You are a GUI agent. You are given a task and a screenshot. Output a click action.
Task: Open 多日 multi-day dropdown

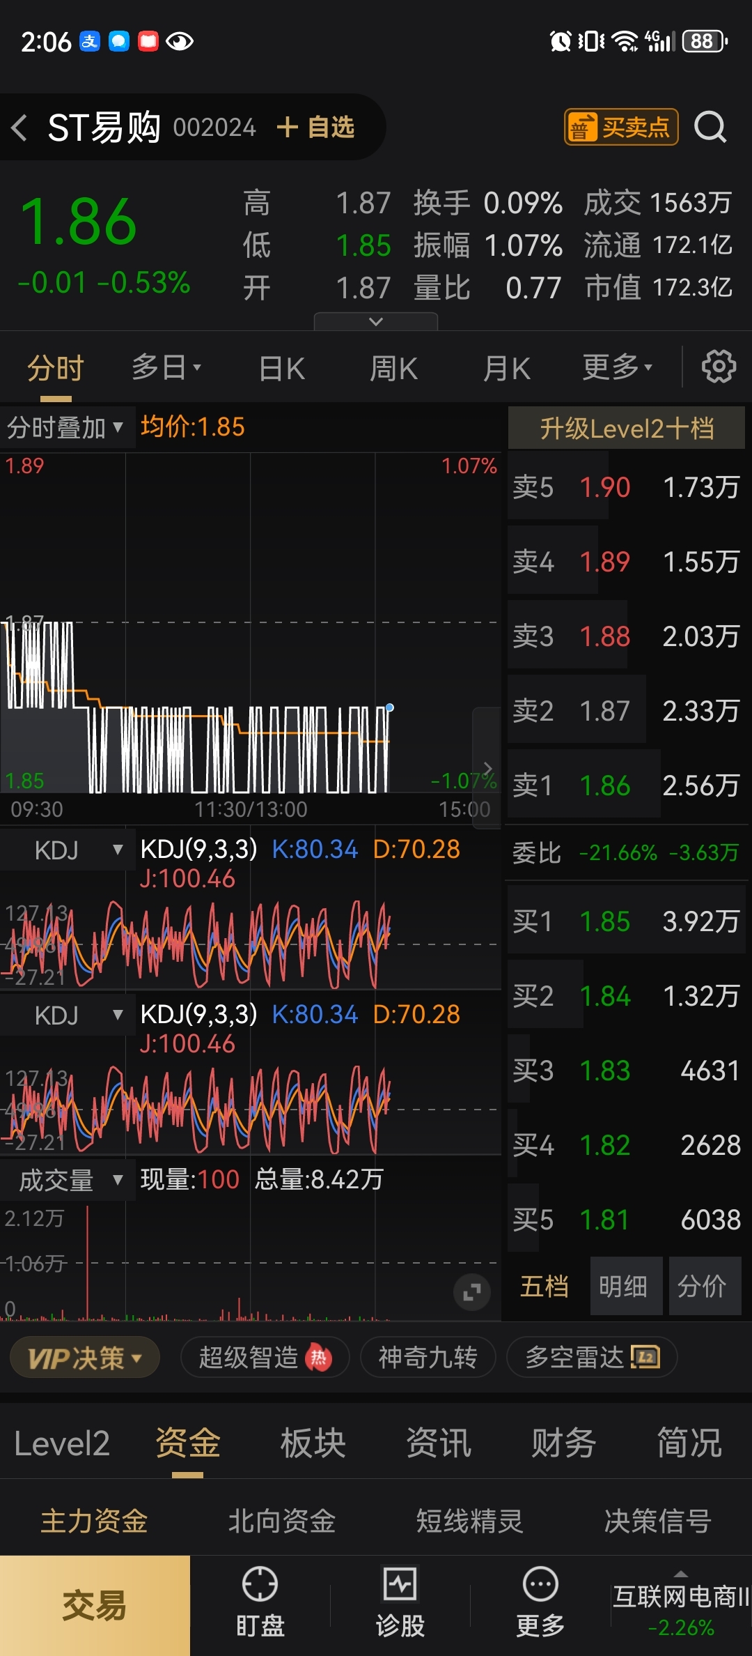[x=166, y=367]
